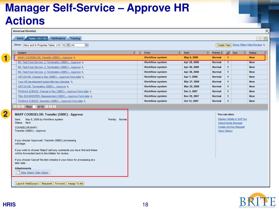Click the tab strip scroll-left arrow
Screen dimensions: 279x209
click(258, 39)
